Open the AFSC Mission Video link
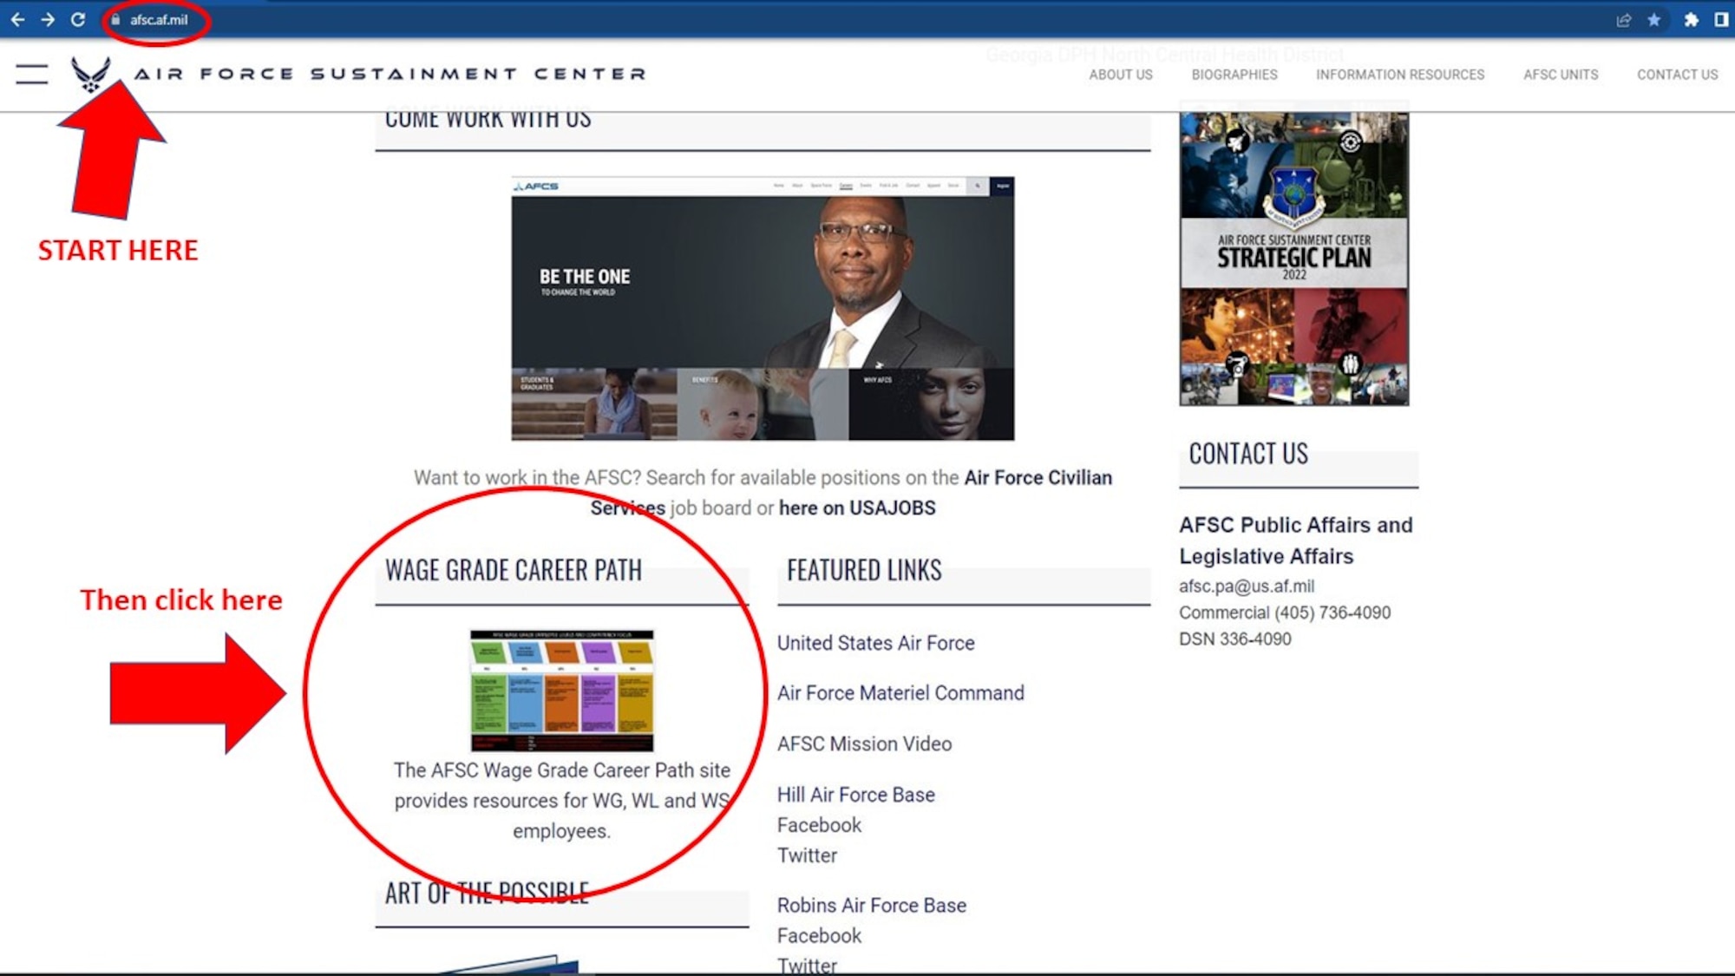The width and height of the screenshot is (1735, 976). (864, 744)
